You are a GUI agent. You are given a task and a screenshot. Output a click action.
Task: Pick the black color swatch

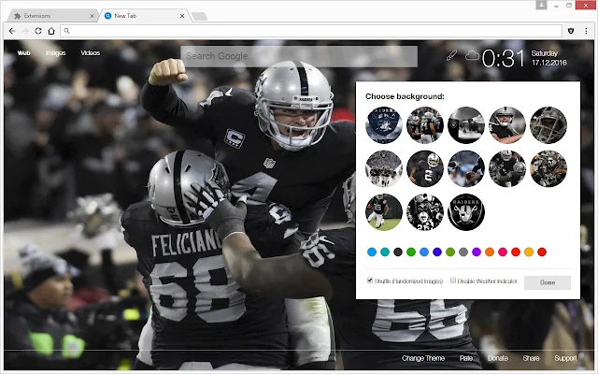(398, 252)
